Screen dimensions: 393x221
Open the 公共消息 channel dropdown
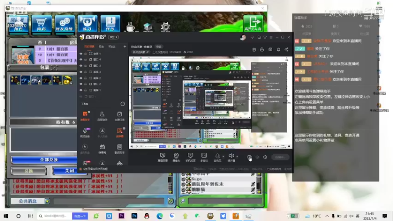pos(47,201)
